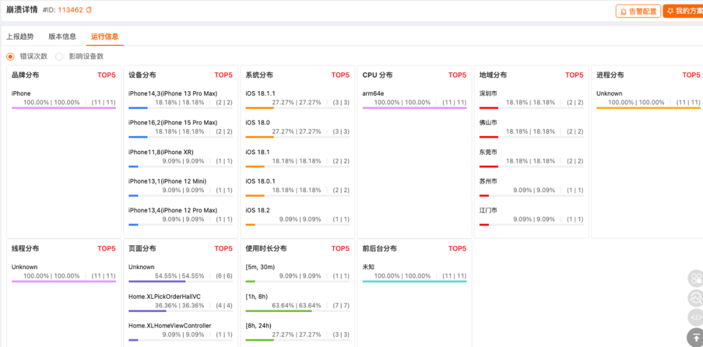Screen dimensions: 703x347
Task: Click the iPhone11,8(iPhone XR) row
Action: pyautogui.click(x=181, y=158)
